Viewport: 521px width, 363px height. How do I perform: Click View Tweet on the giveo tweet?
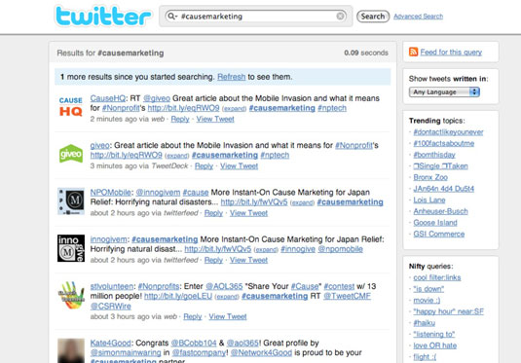pos(239,166)
